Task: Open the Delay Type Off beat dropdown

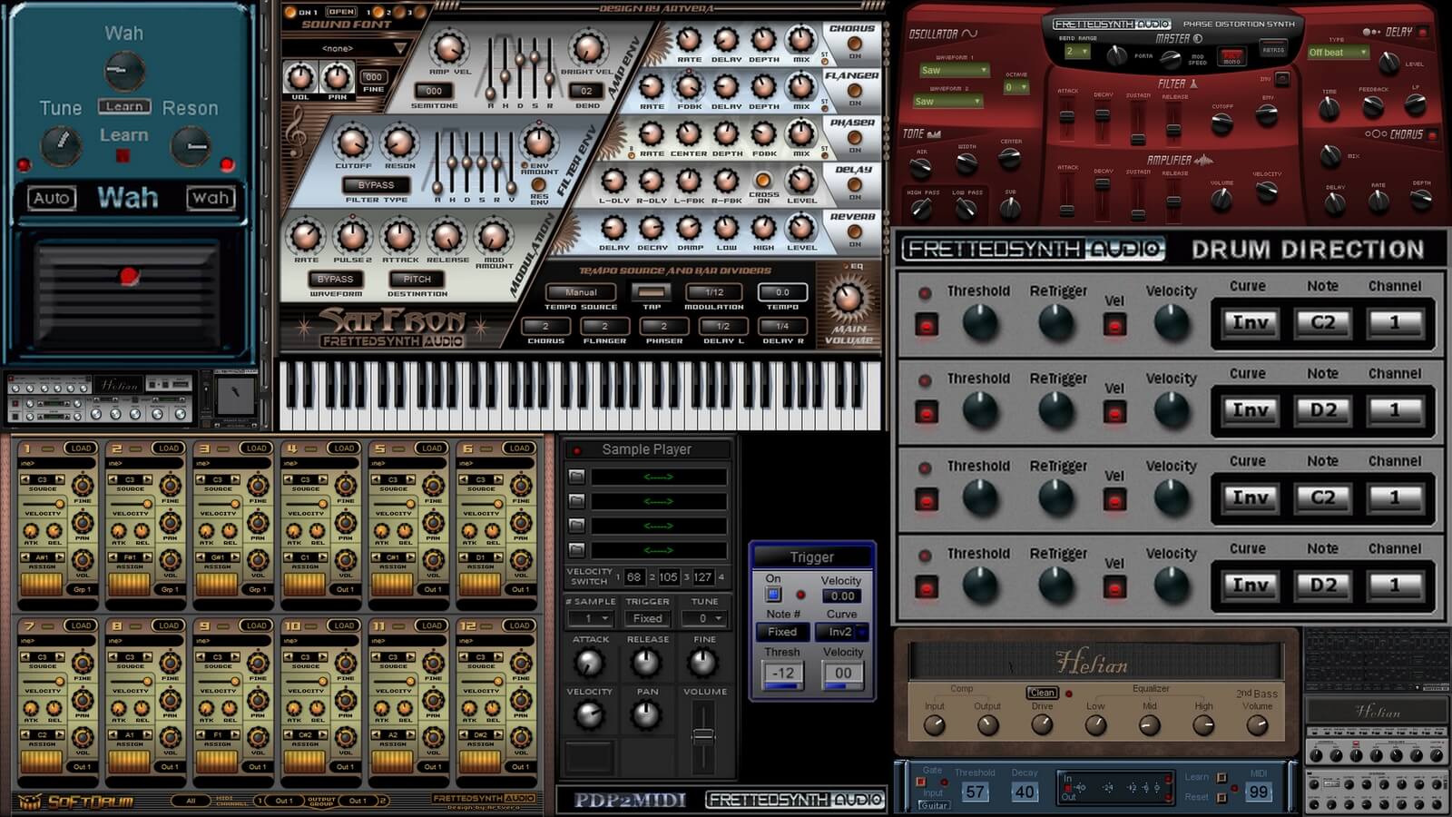Action: (1338, 53)
